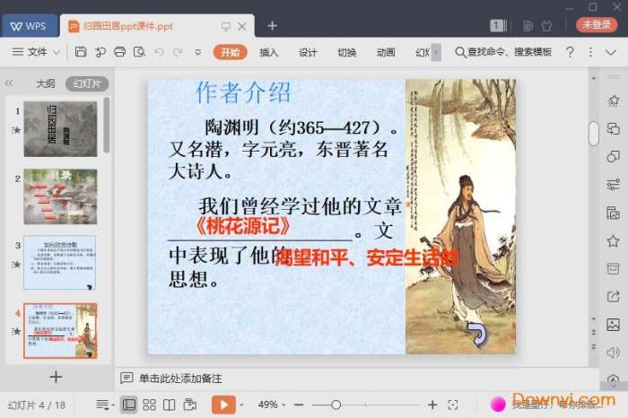The width and height of the screenshot is (628, 418).
Task: Select slide 3 thumbnail
Action: coord(60,263)
